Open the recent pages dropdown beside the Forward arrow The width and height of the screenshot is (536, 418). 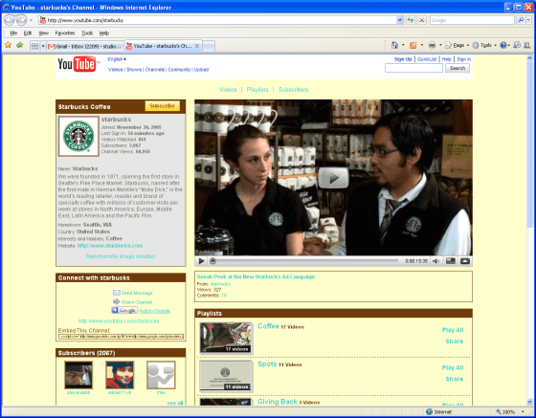pyautogui.click(x=31, y=20)
